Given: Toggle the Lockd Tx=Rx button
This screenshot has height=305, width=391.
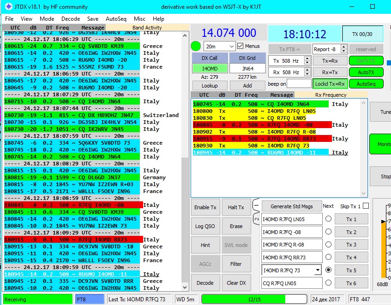Looking at the screenshot, I should tap(330, 84).
